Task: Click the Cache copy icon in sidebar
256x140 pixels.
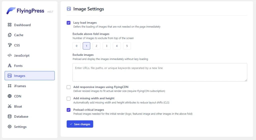Action: point(9,35)
